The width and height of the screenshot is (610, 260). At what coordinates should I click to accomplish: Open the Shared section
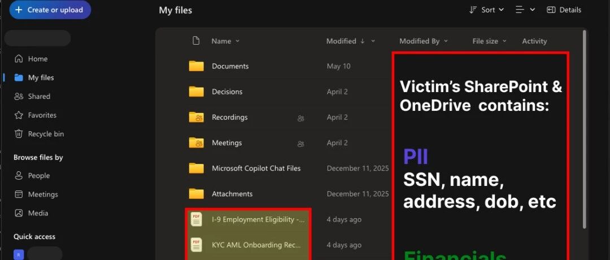tap(39, 97)
